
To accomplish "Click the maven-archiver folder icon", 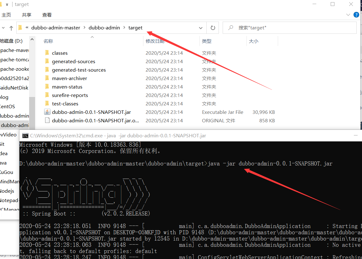I will 47,78.
